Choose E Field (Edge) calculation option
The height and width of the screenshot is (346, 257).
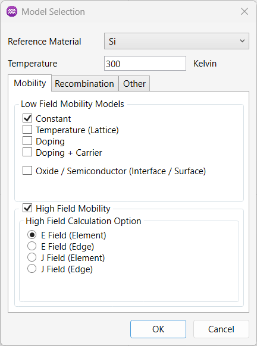pos(32,246)
